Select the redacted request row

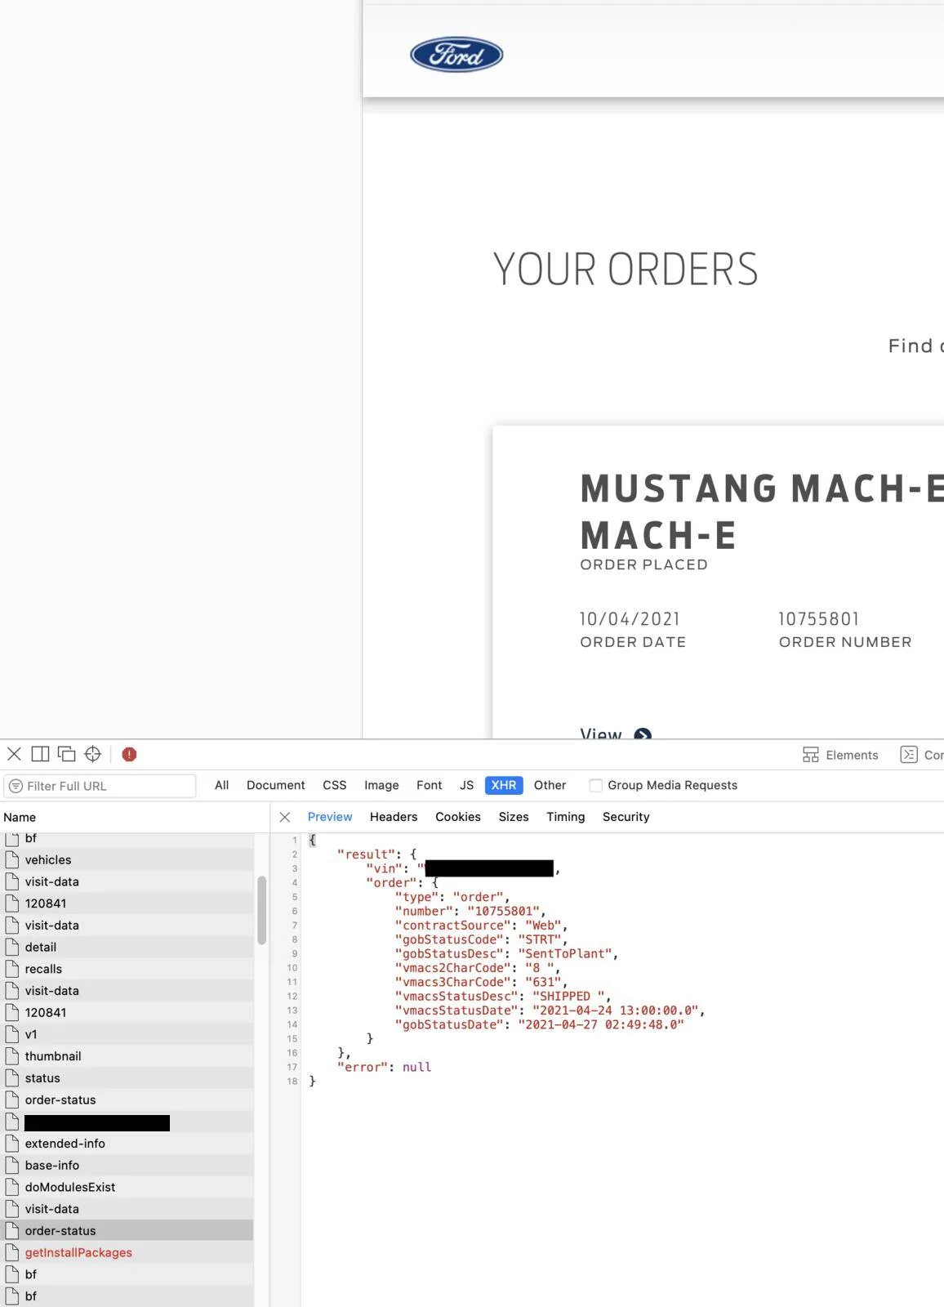pos(127,1122)
